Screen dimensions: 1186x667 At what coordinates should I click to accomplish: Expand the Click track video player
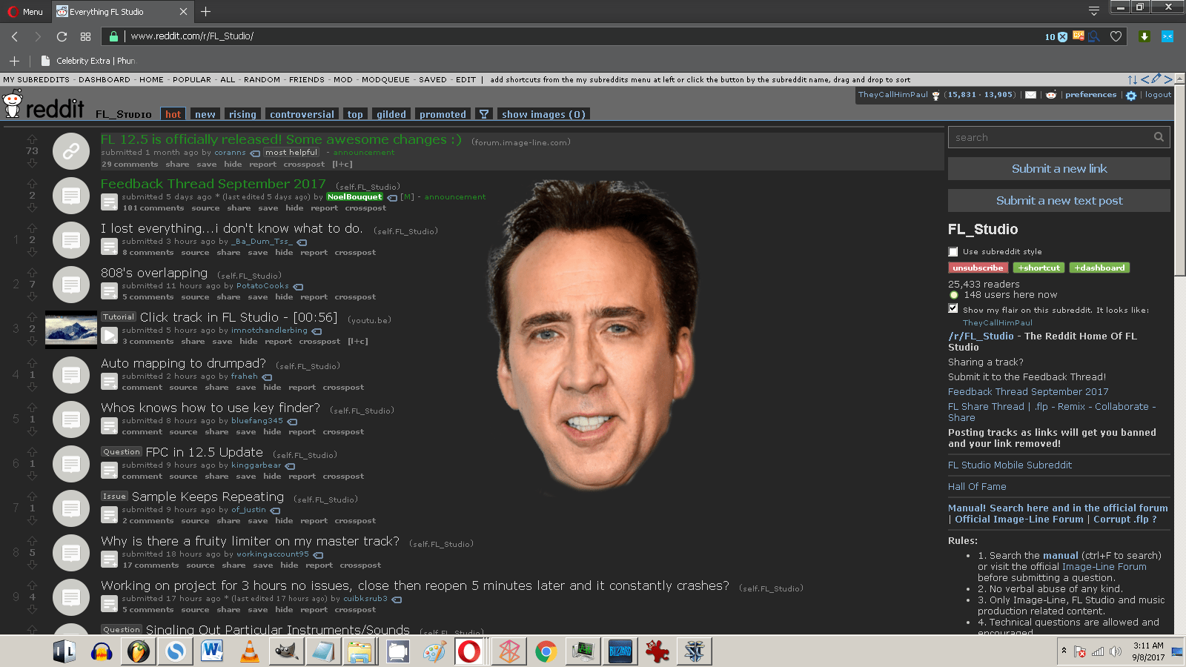click(x=109, y=335)
